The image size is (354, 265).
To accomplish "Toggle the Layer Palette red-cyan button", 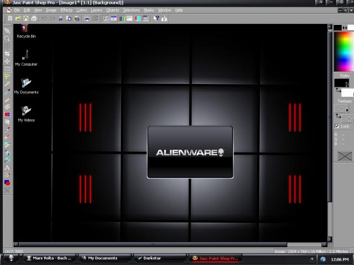I will point(138,18).
